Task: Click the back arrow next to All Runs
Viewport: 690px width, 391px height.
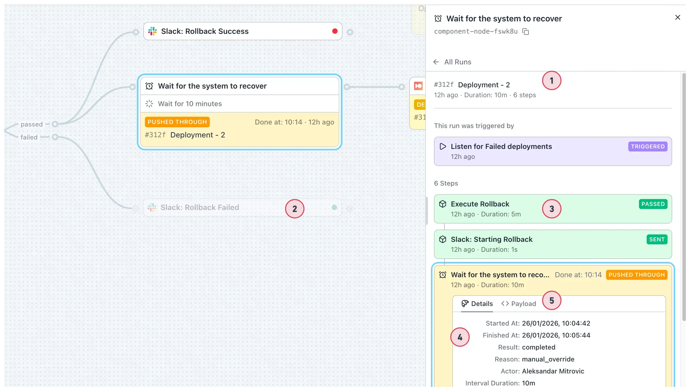Action: coord(436,62)
